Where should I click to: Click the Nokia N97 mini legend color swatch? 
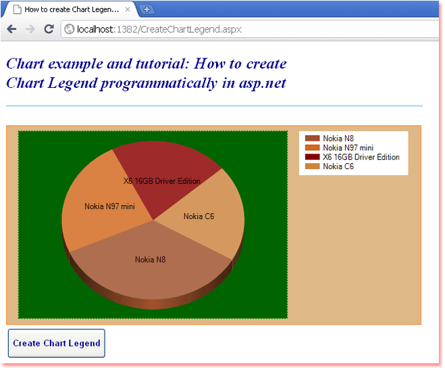click(x=312, y=147)
